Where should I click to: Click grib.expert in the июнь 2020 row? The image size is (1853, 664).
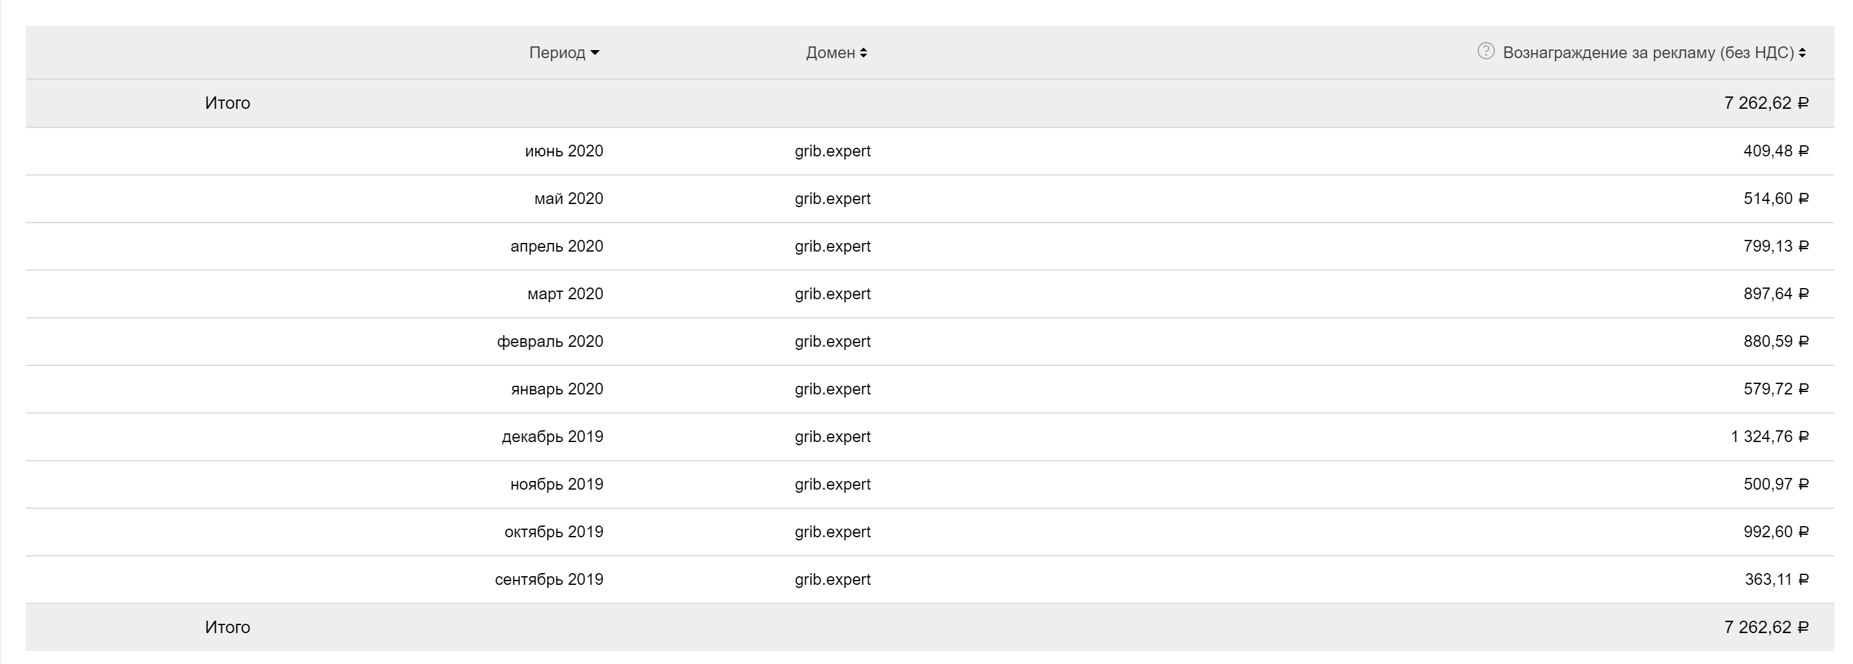tap(832, 151)
